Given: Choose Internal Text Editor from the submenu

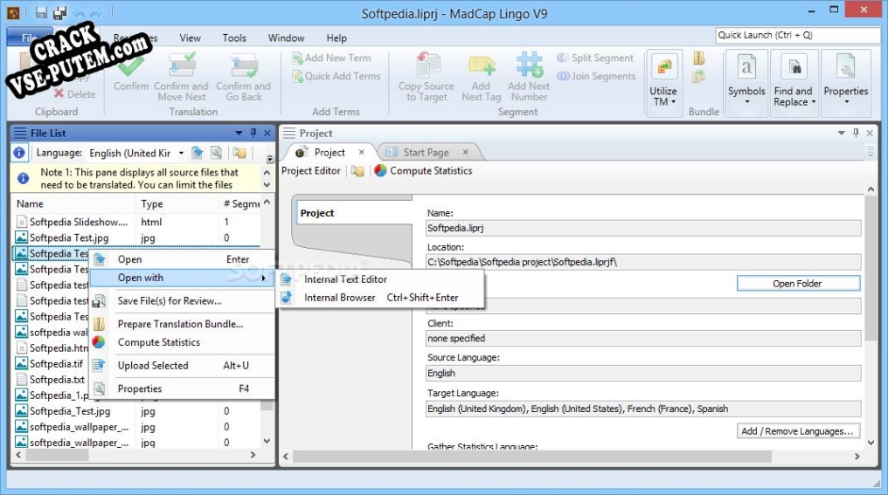Looking at the screenshot, I should 345,279.
